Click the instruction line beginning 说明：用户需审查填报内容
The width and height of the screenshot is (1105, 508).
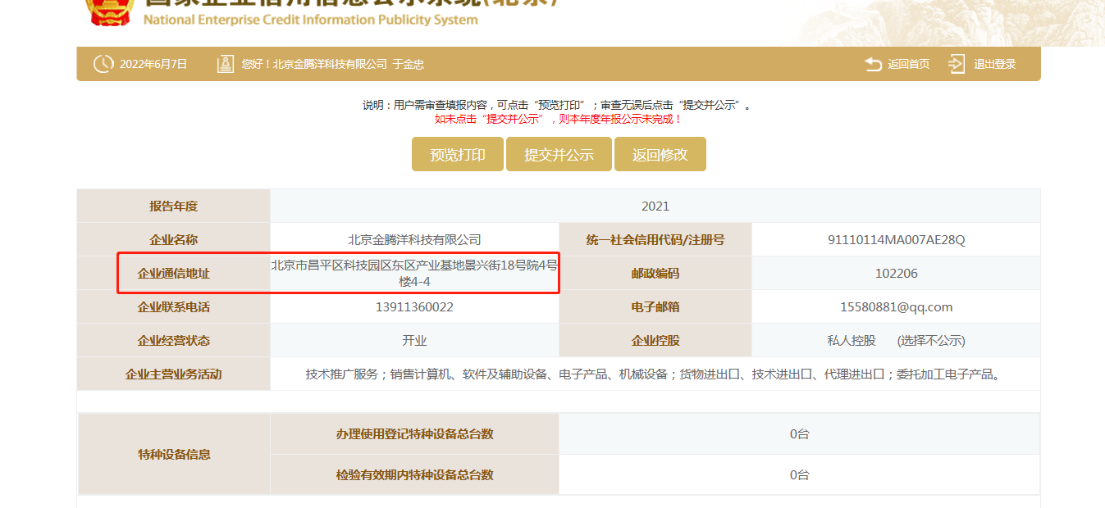click(558, 105)
